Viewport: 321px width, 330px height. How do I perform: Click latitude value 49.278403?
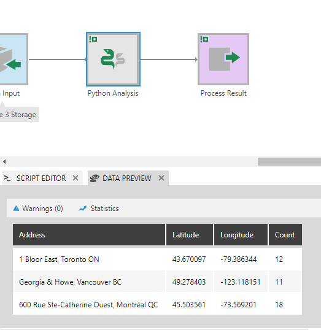[189, 282]
